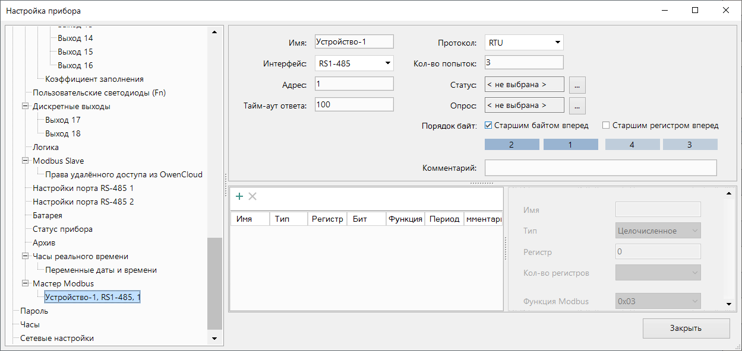The height and width of the screenshot is (351, 742).
Task: Collapse the Мастер Modbus tree node
Action: point(25,283)
